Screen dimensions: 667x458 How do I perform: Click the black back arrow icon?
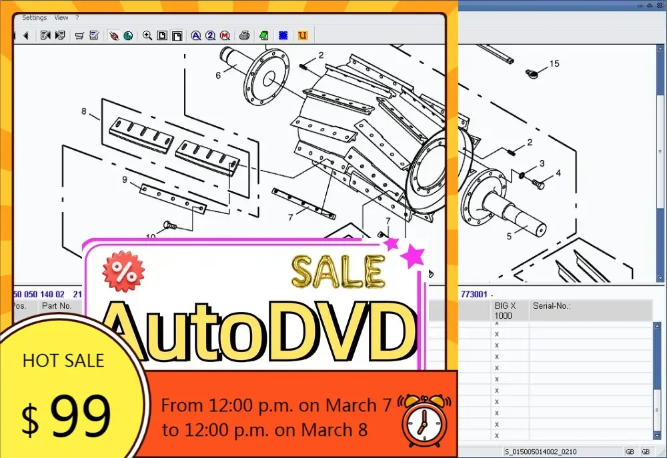pos(26,36)
